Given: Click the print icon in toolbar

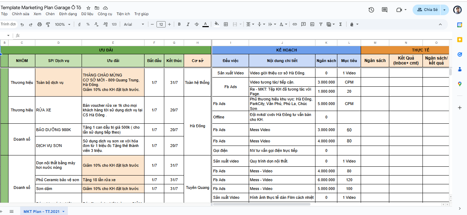Looking at the screenshot, I should [x=40, y=24].
